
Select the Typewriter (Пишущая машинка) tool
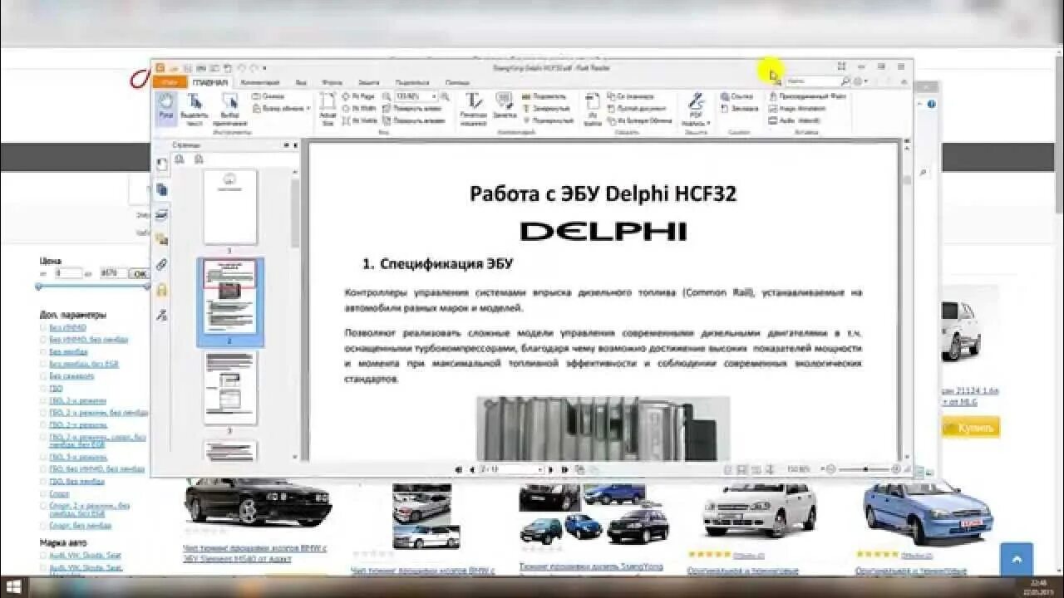474,109
